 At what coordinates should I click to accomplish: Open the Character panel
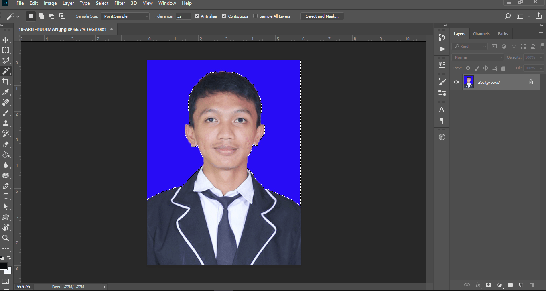point(441,109)
